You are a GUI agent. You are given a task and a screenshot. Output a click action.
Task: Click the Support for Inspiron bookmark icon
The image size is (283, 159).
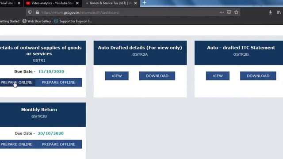tap(56, 21)
